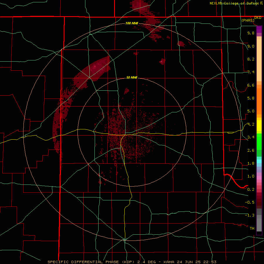Click the small square echo northeast of radar
Image resolution: width=264 pixels, height=264 pixels.
pyautogui.click(x=162, y=61)
